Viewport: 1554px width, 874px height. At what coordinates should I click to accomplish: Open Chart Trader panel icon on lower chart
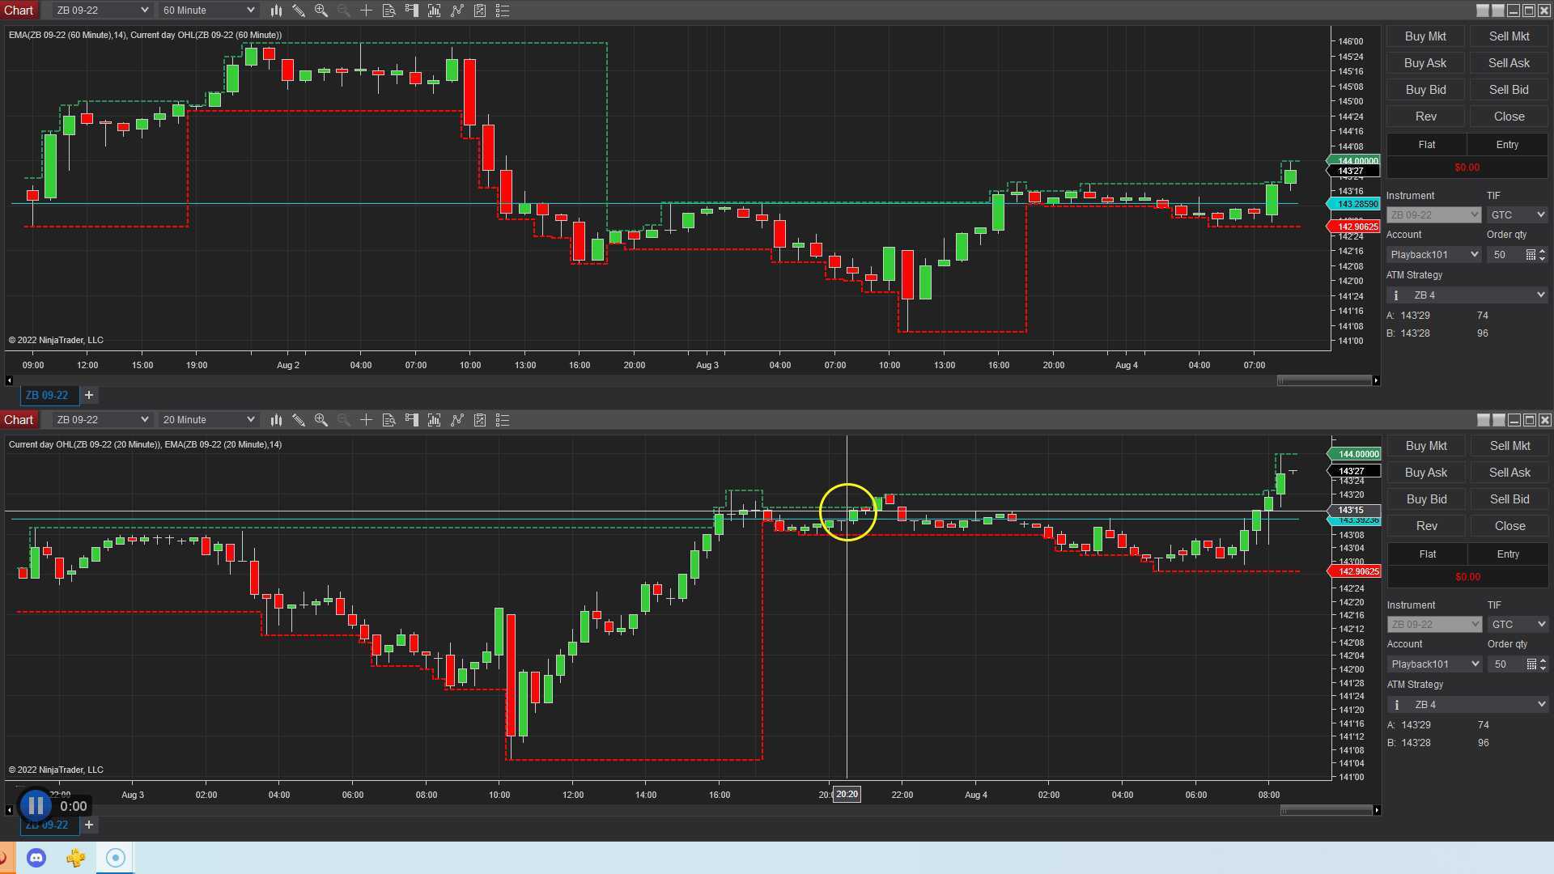pos(412,420)
